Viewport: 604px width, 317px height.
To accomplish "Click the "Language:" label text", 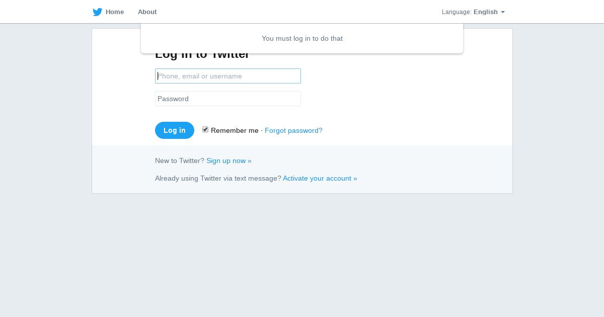I will point(457,12).
